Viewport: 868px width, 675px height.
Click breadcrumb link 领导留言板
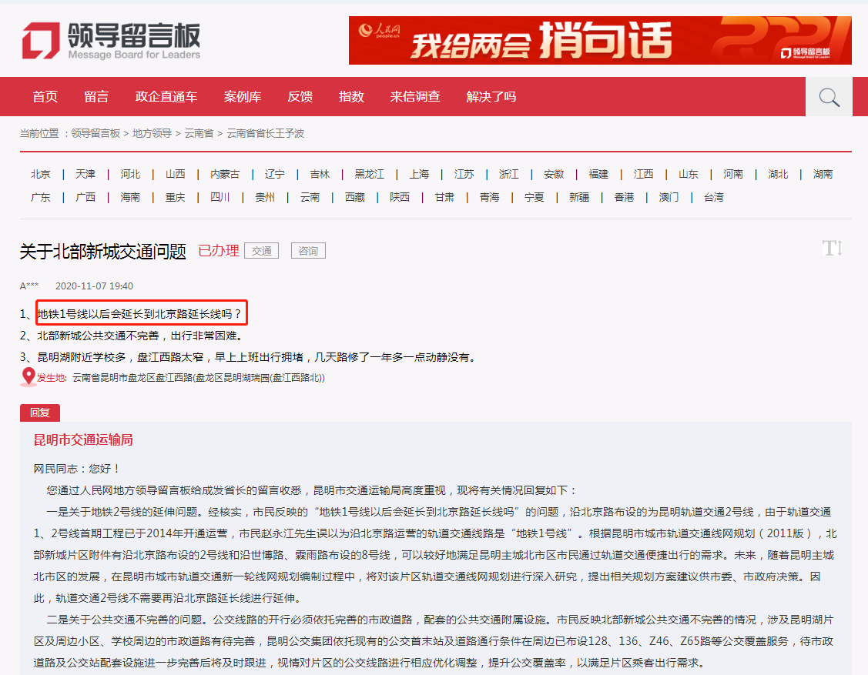pos(96,133)
